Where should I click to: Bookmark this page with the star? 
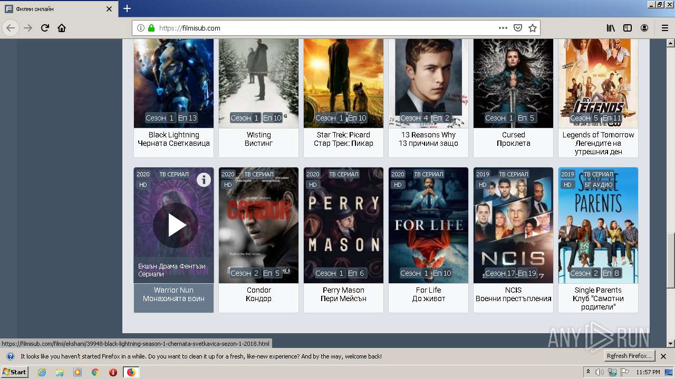coord(533,28)
